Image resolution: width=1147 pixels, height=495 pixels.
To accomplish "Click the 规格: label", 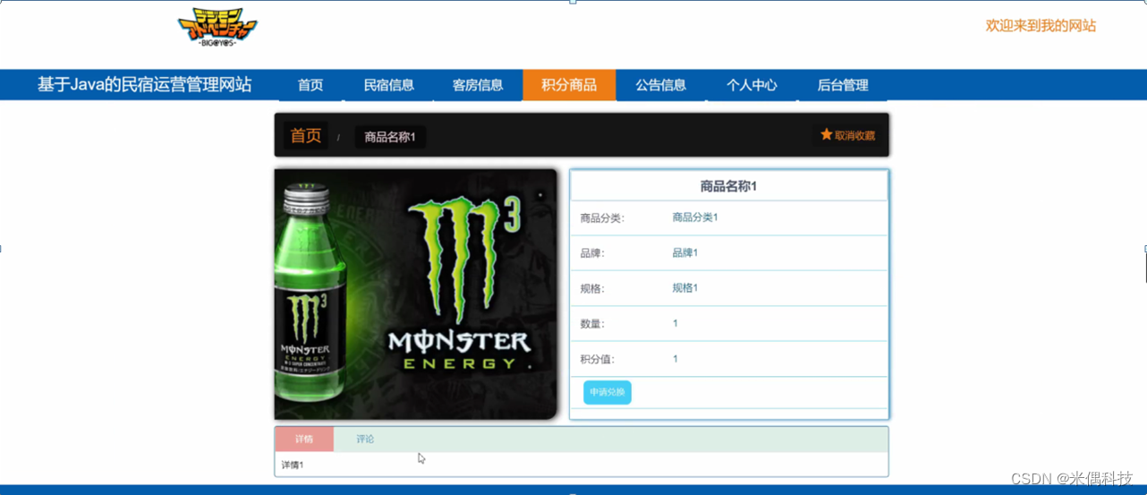I will click(x=592, y=289).
